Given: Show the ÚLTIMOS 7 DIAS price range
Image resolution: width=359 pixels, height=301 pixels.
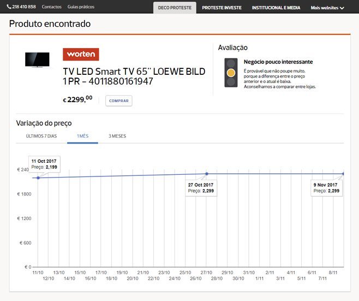Looking at the screenshot, I should 41,136.
